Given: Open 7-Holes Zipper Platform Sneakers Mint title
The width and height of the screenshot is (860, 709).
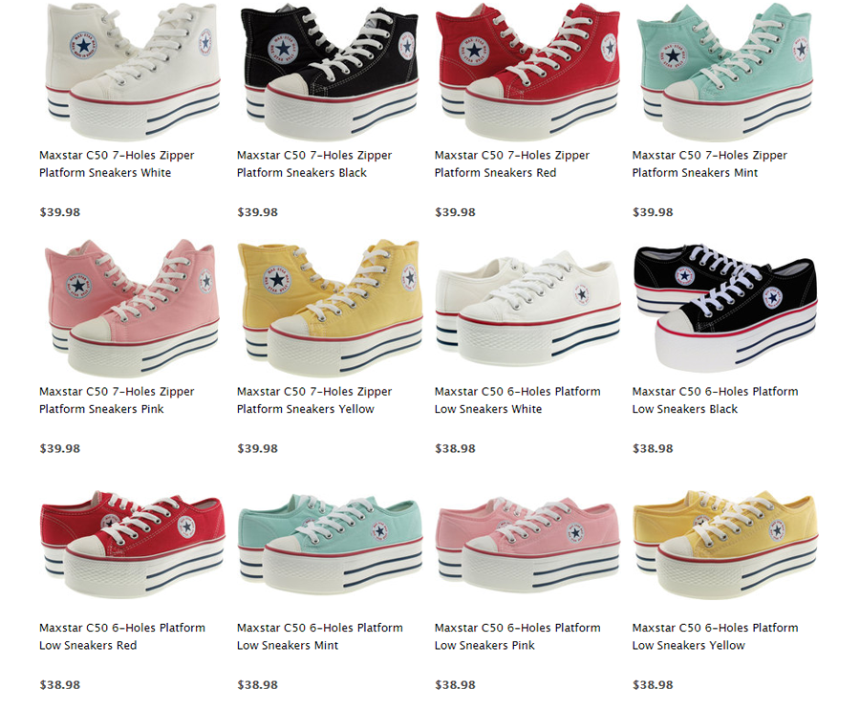Looking at the screenshot, I should point(709,164).
